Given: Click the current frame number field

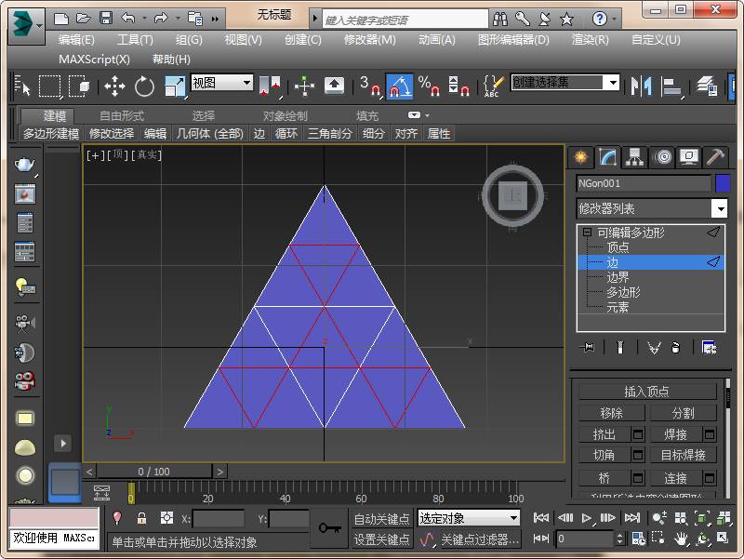Looking at the screenshot, I should tap(585, 539).
